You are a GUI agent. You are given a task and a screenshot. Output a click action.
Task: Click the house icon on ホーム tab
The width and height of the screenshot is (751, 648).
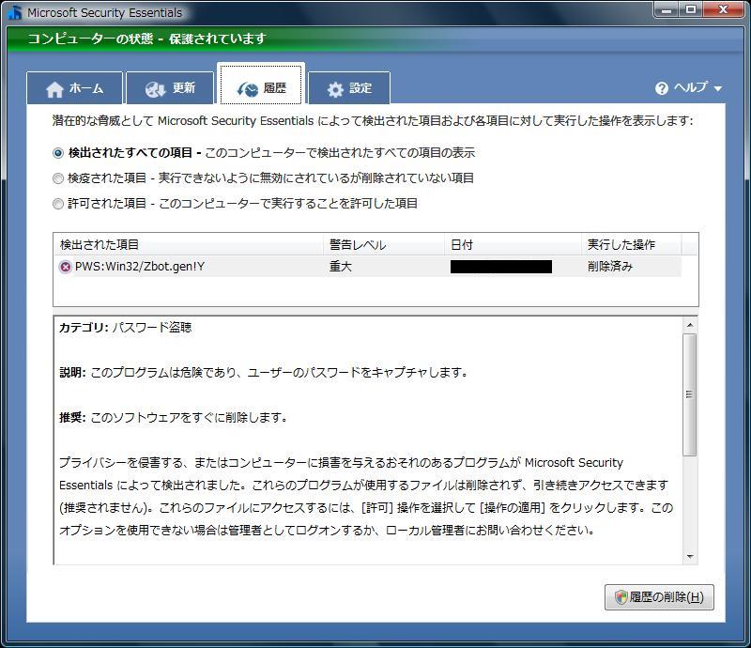pyautogui.click(x=54, y=89)
